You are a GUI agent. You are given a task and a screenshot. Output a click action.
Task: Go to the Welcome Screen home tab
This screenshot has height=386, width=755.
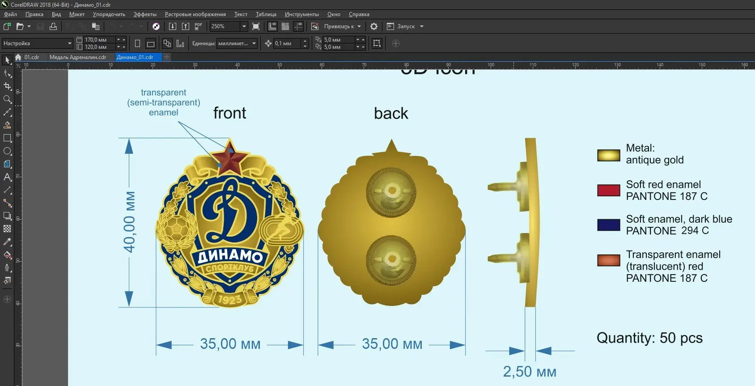[18, 57]
